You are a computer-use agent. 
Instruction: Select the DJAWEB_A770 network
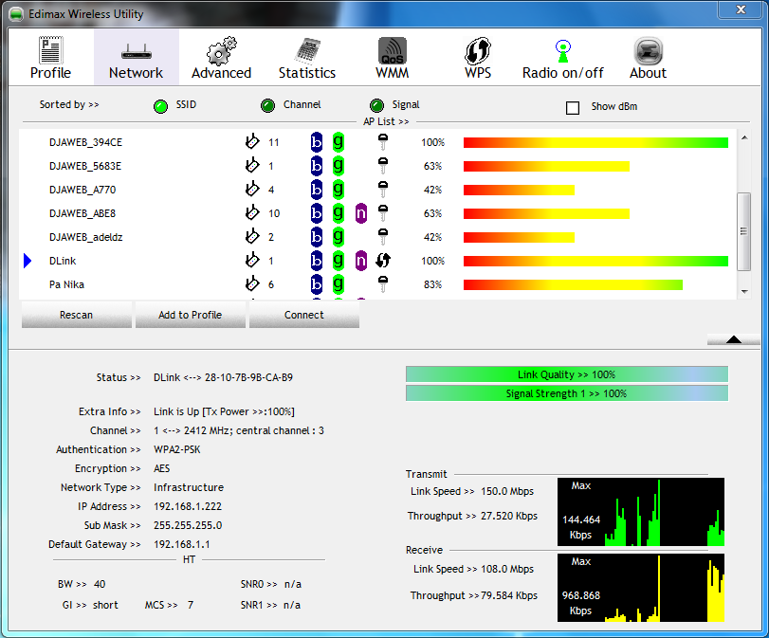pos(82,190)
